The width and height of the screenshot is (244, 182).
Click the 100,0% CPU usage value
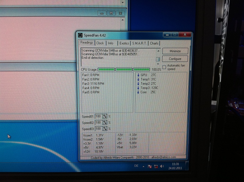156,70
